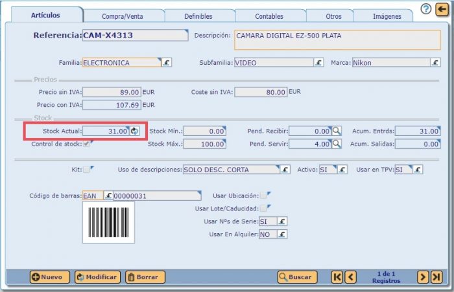Switch to the Compra/Venta tab
The width and height of the screenshot is (454, 292).
(123, 16)
